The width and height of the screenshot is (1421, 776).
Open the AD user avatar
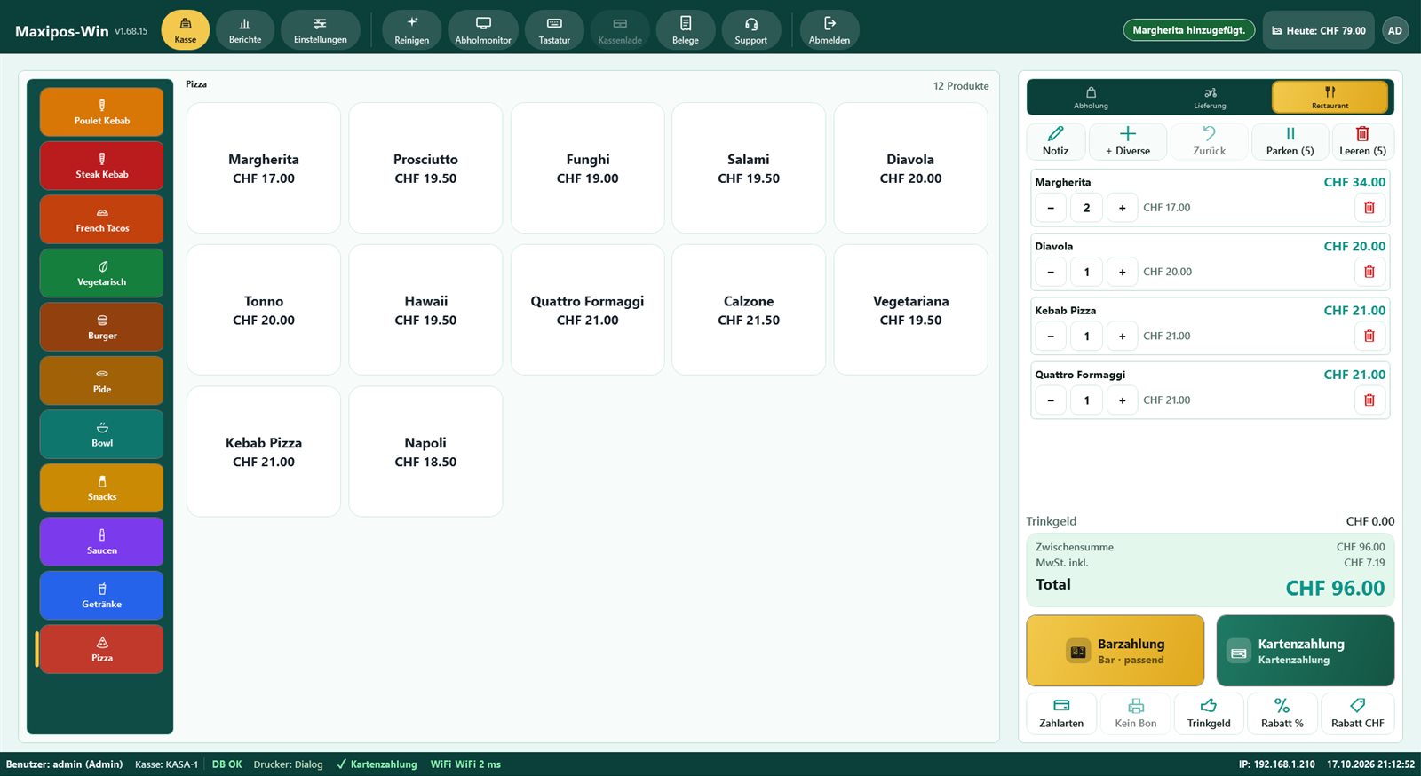pos(1395,30)
